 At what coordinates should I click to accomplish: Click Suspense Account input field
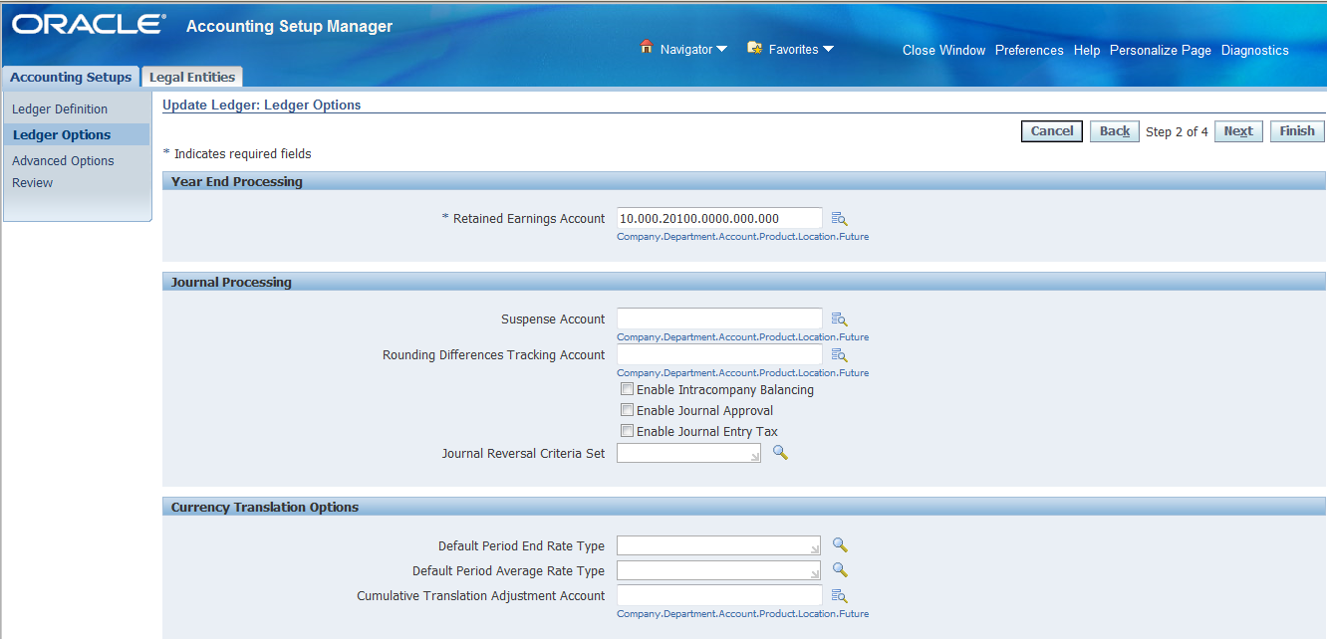click(x=719, y=319)
